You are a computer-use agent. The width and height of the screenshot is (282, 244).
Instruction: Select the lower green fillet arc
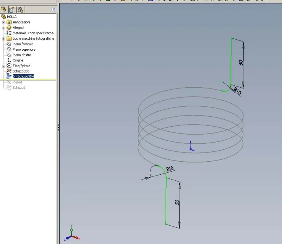coord(163,170)
